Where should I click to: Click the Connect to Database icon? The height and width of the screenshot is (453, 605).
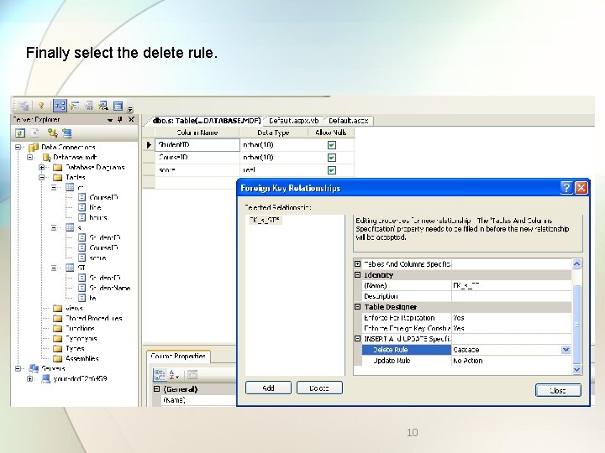tap(52, 133)
